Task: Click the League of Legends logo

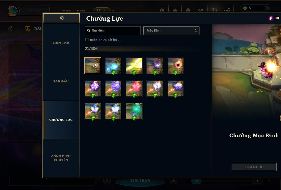Action: [12, 11]
